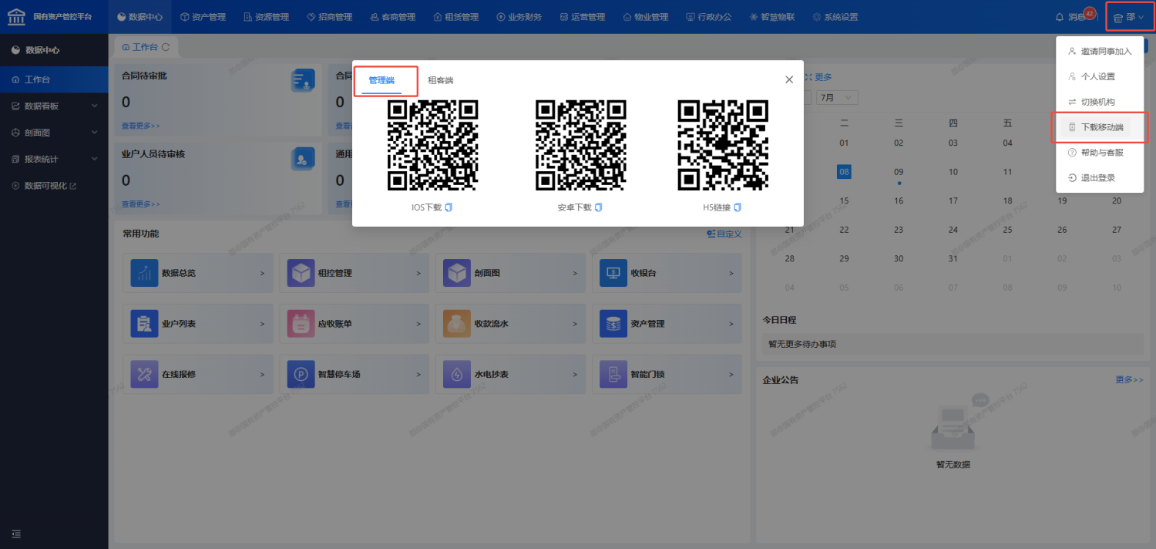Open the 智慧停车场 shortcut card
The height and width of the screenshot is (549, 1156).
point(355,374)
